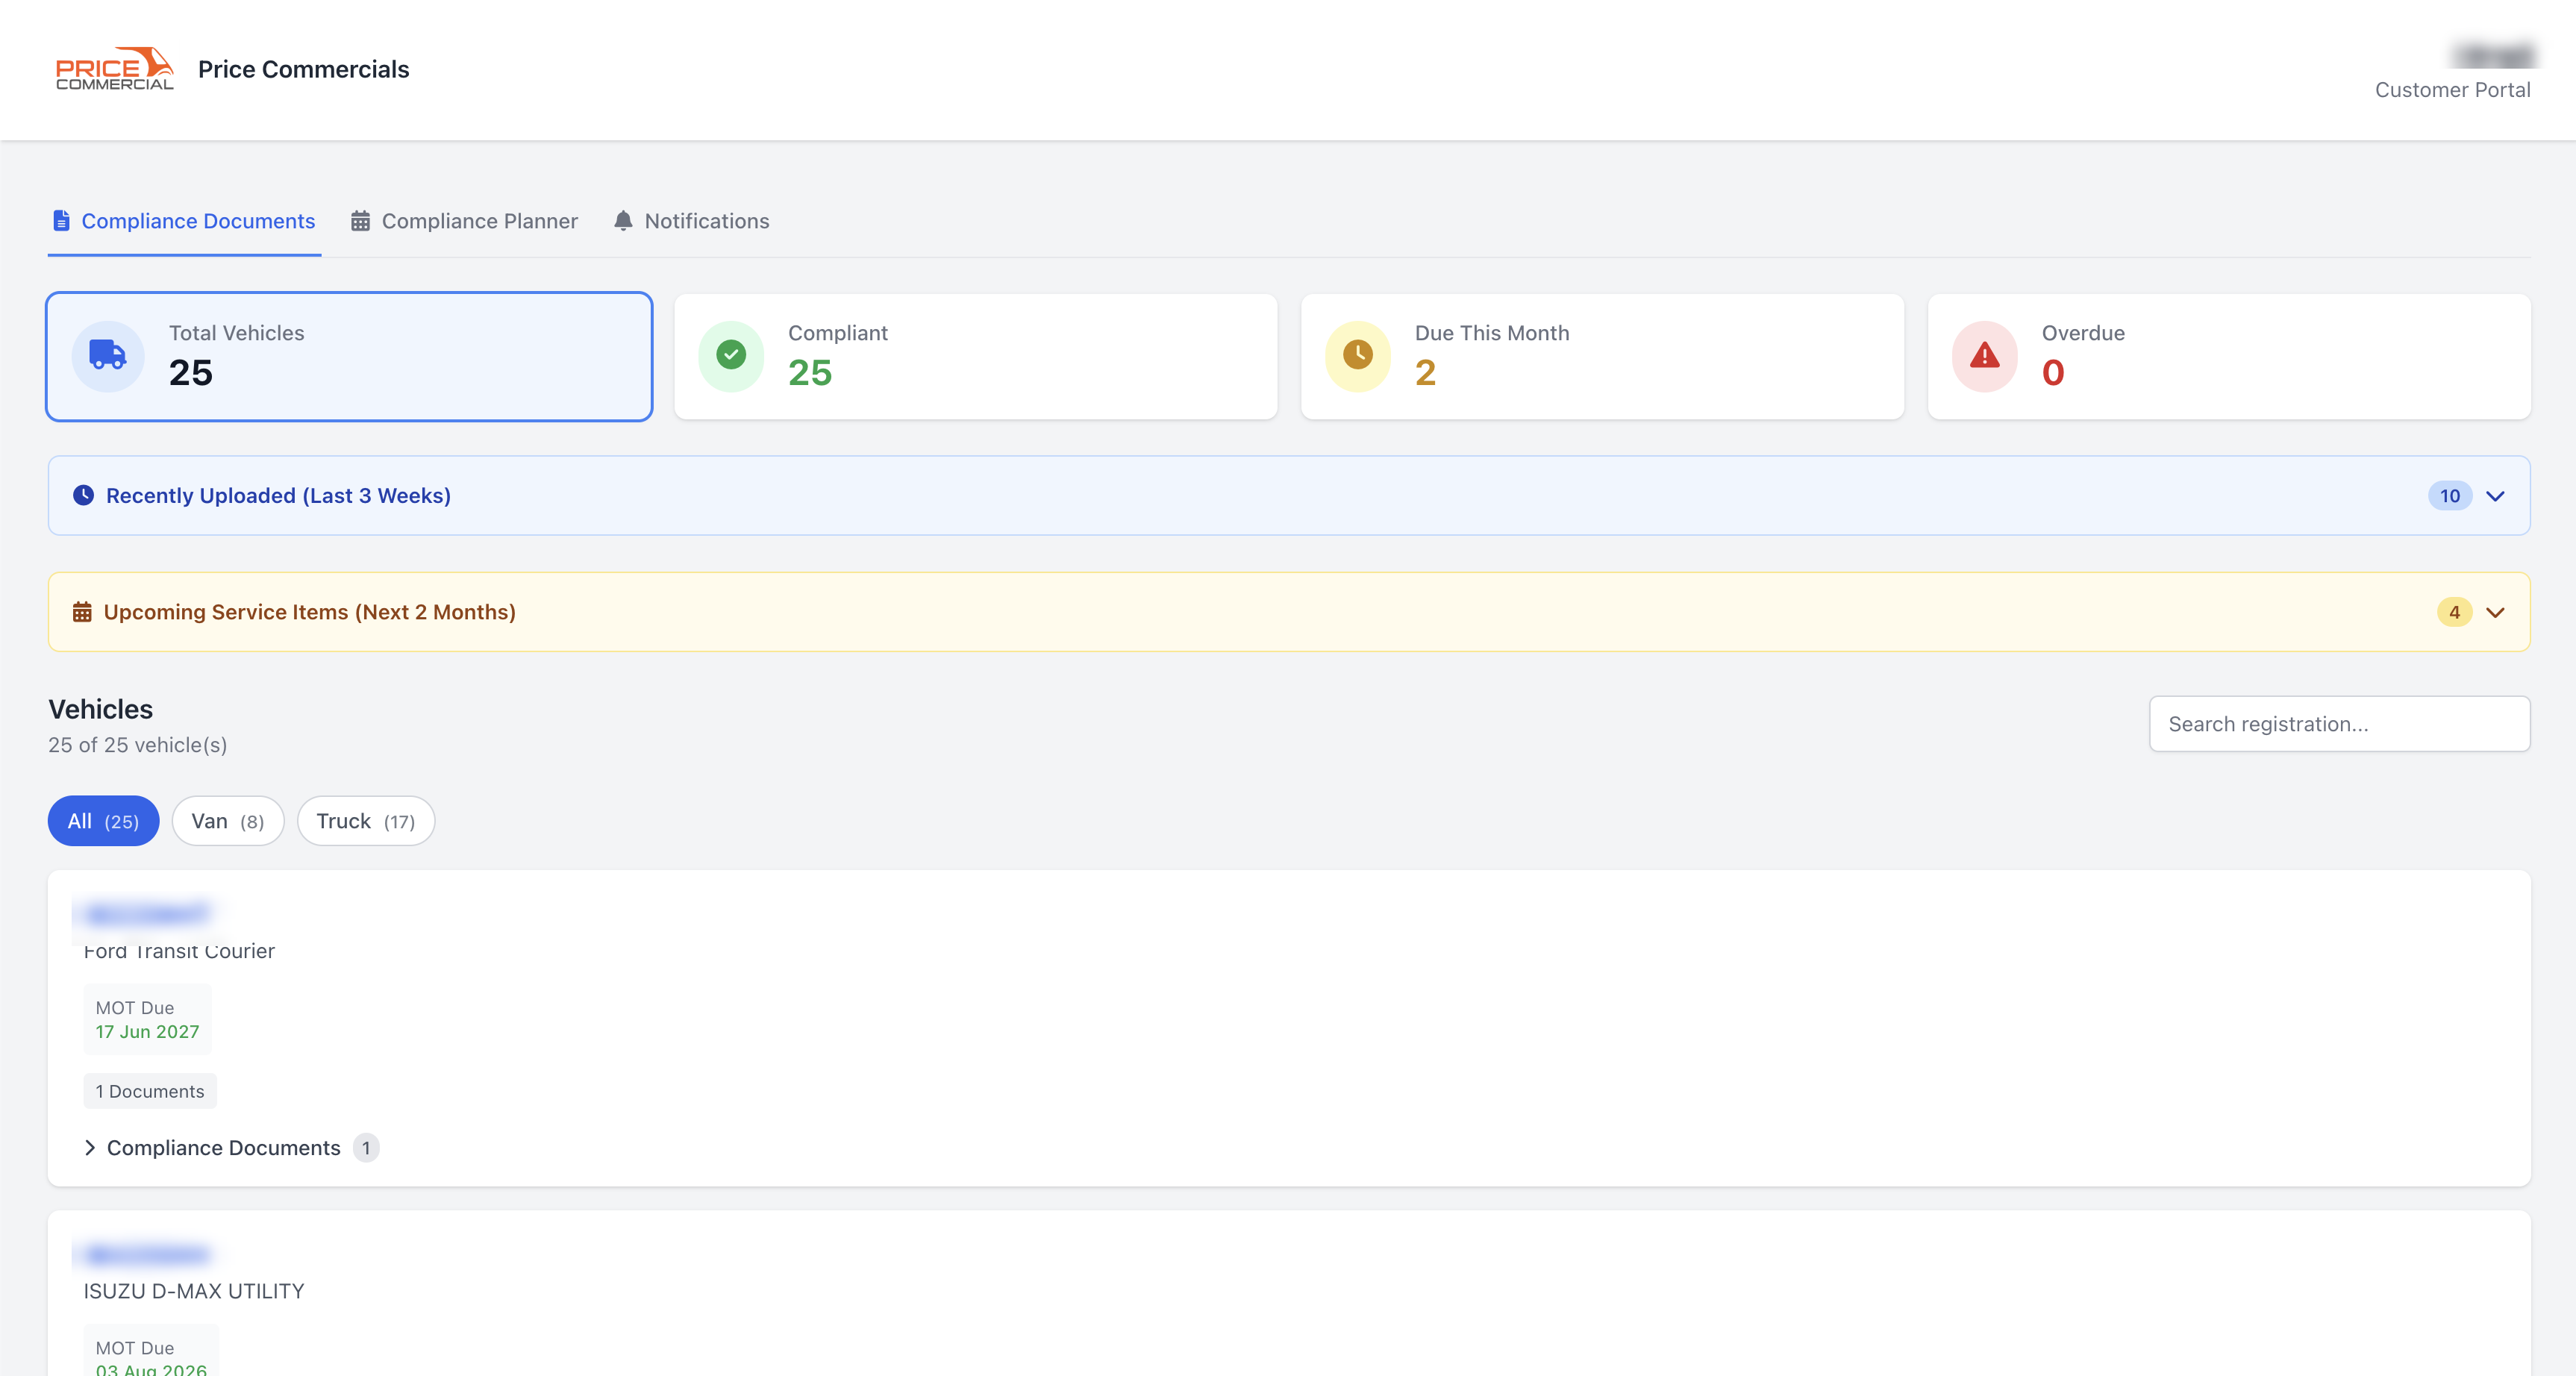Click the Total Vehicles truck icon
The image size is (2576, 1376).
(108, 355)
